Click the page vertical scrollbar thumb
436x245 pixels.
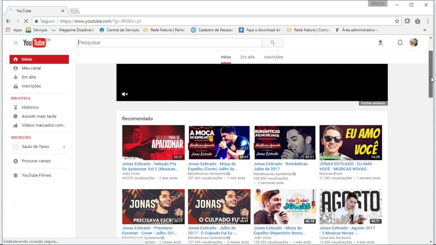[431, 74]
